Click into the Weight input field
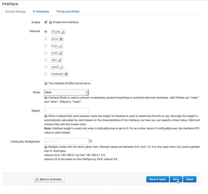 (x=66, y=111)
